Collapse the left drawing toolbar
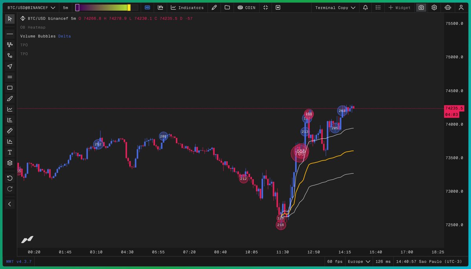Image resolution: width=471 pixels, height=269 pixels. tap(10, 204)
